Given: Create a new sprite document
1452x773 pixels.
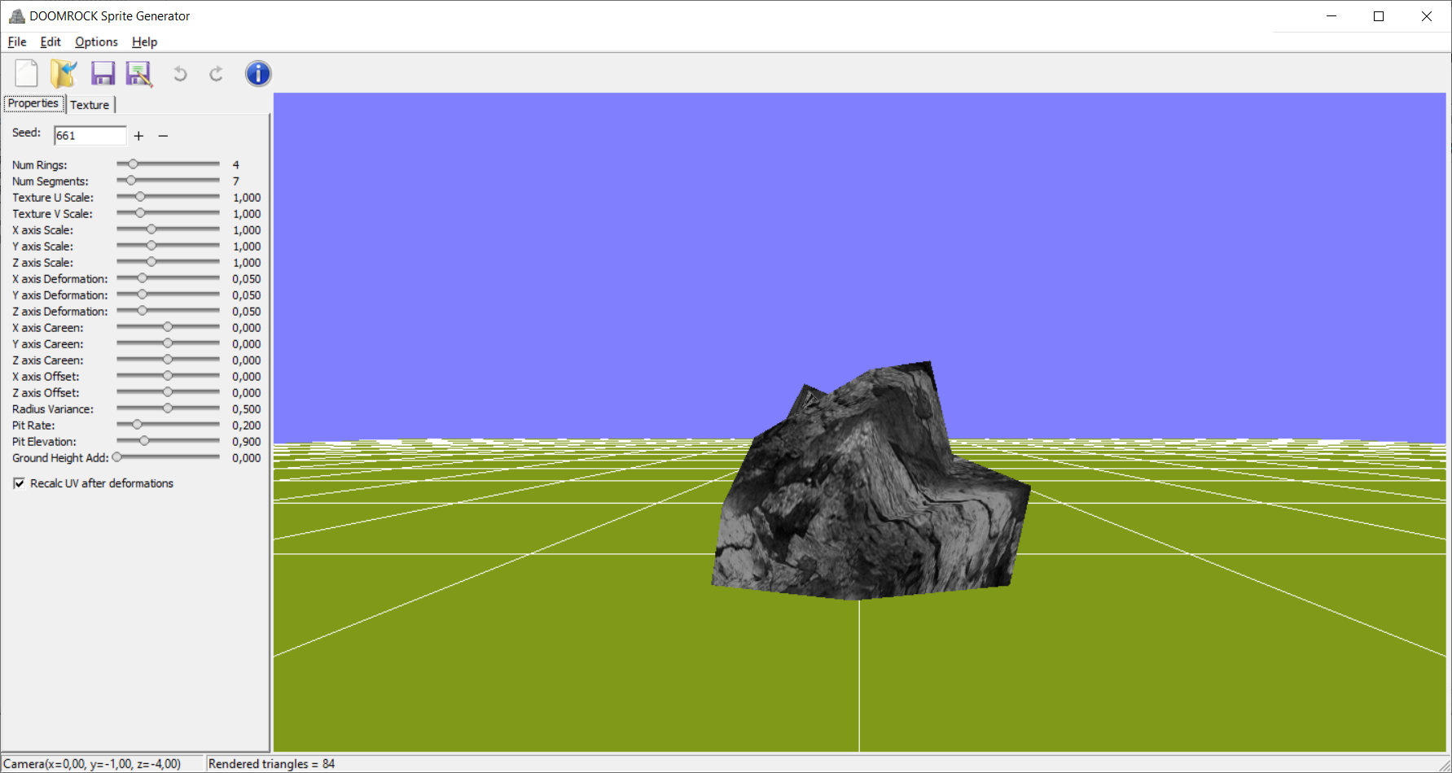Looking at the screenshot, I should click(x=25, y=73).
